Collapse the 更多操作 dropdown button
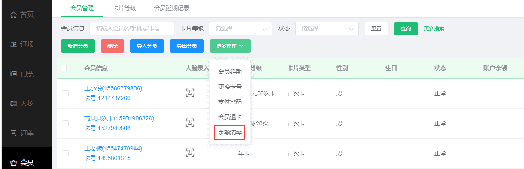524x169 pixels. 230,46
